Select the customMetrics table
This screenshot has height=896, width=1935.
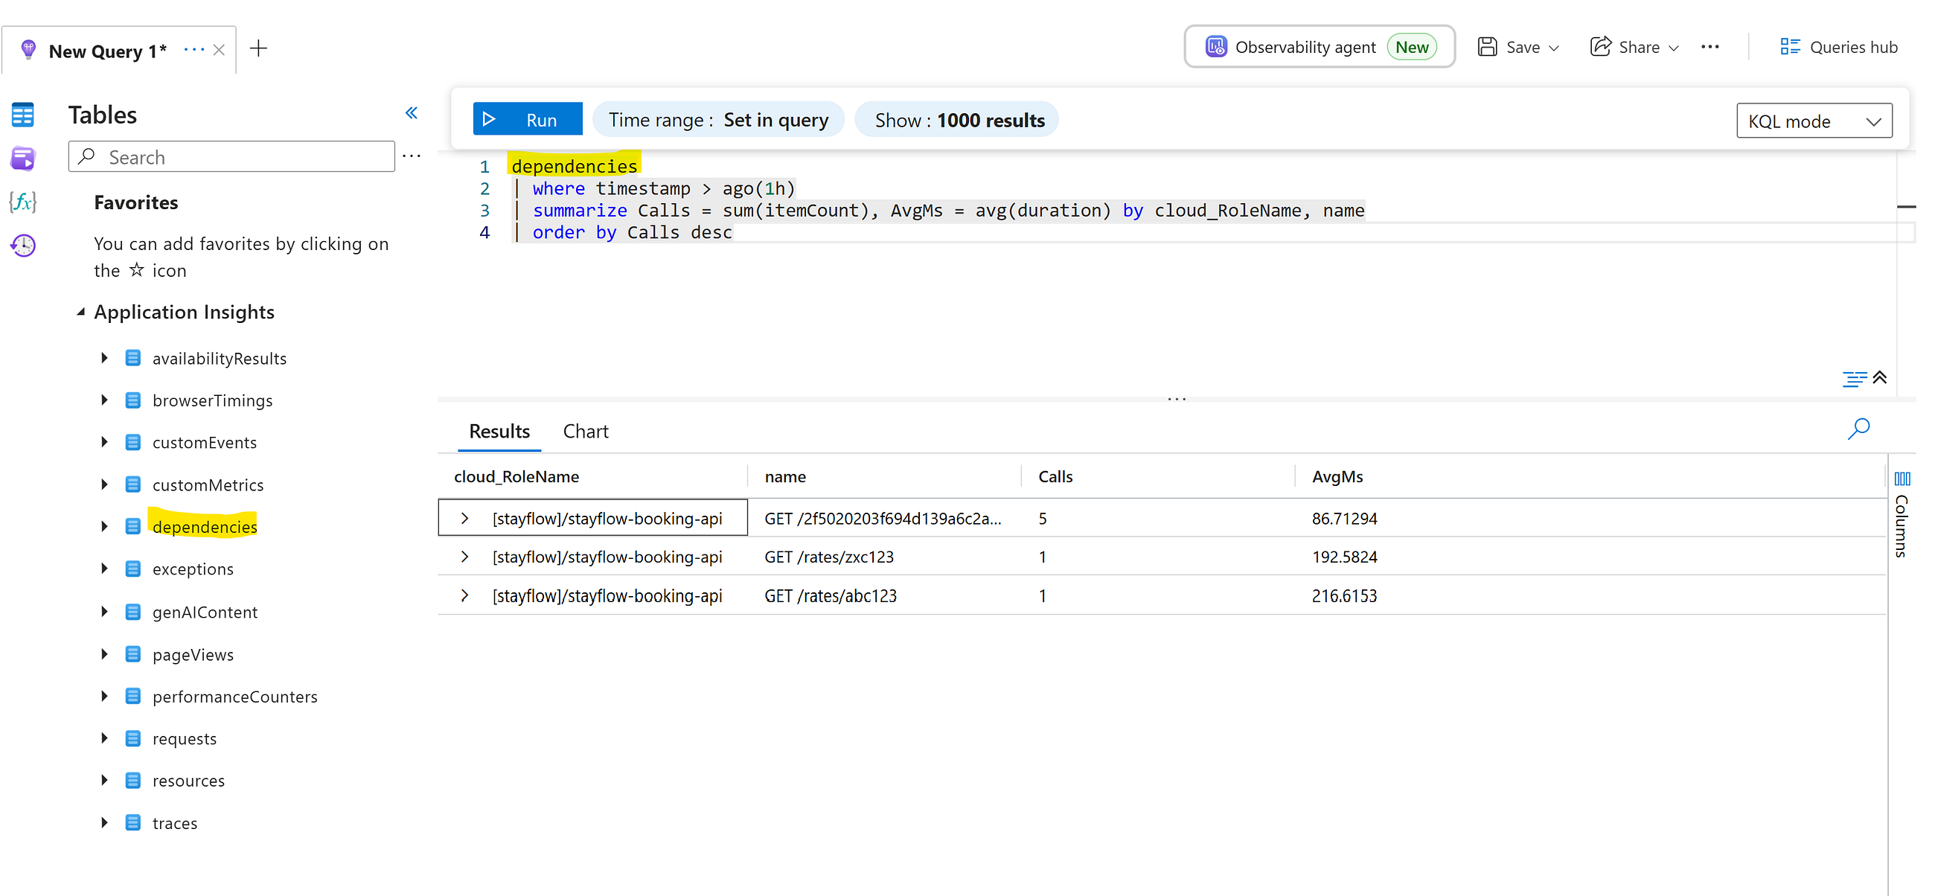point(208,485)
